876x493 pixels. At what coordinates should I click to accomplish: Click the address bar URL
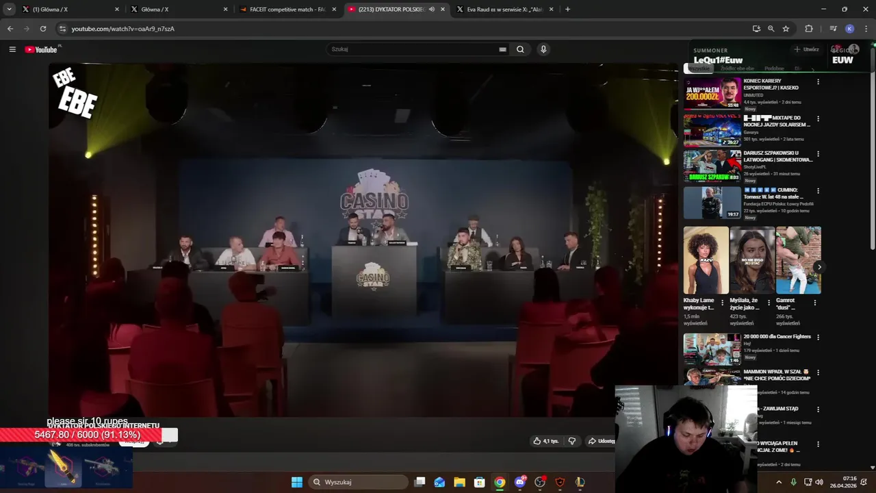click(x=123, y=29)
